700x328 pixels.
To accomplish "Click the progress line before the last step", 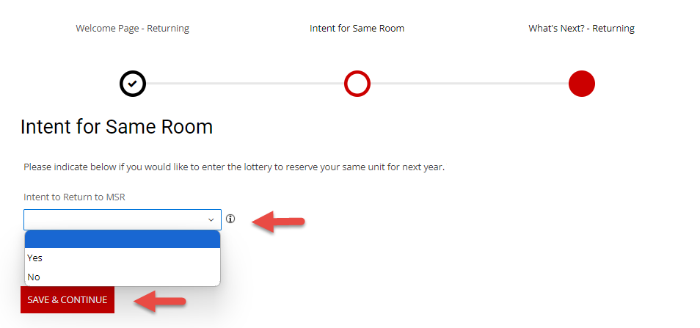I will [470, 84].
